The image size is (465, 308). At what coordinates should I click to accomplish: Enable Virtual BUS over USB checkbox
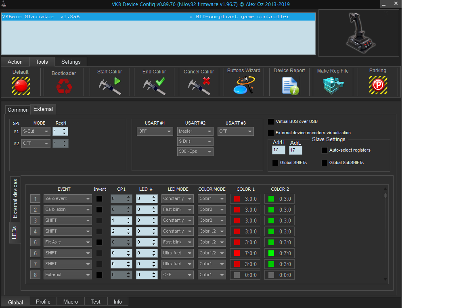click(x=271, y=122)
